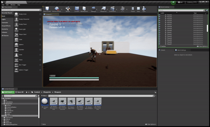210x127 pixels.
Task: Click the Build toolbar icon
Action: pos(122,8)
